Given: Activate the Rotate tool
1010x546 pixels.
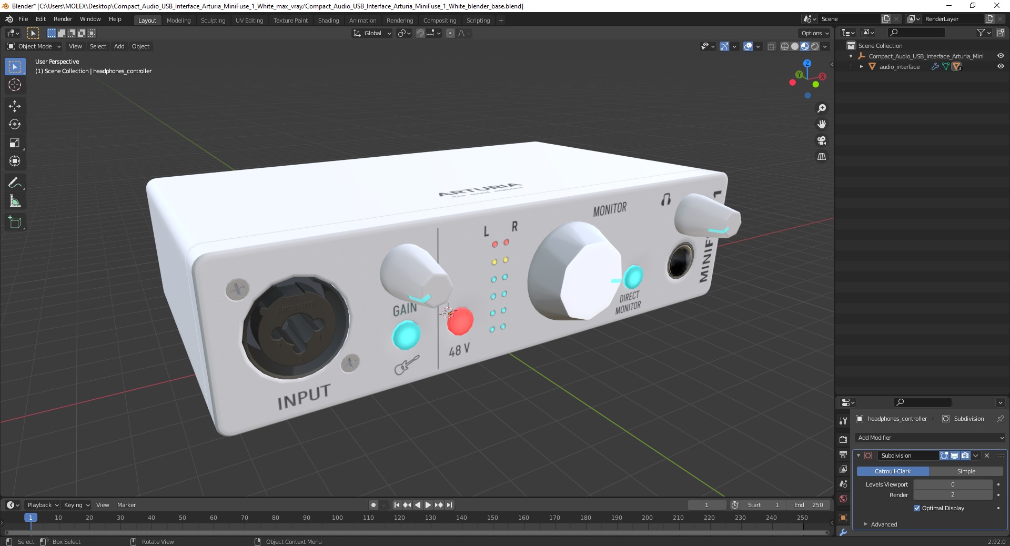Looking at the screenshot, I should pos(15,125).
